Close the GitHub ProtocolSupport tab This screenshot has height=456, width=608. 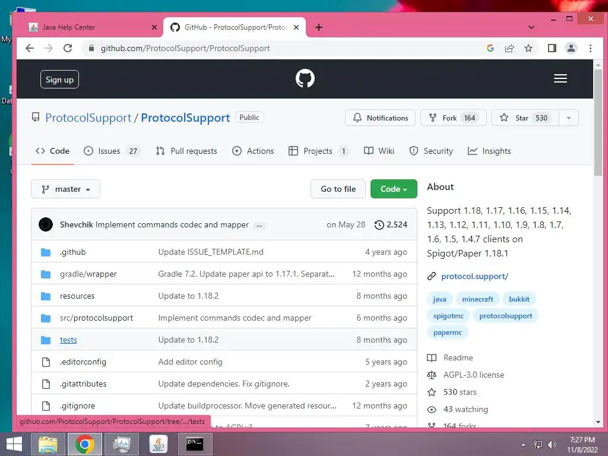pos(296,27)
